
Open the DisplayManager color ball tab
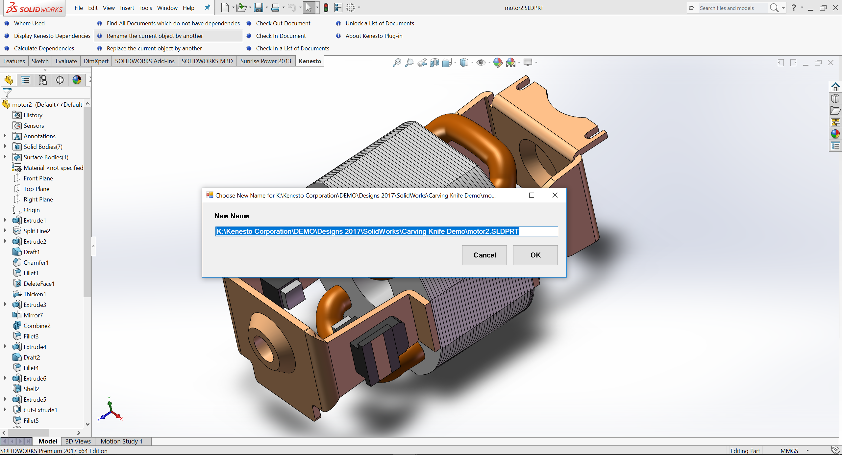pyautogui.click(x=77, y=80)
